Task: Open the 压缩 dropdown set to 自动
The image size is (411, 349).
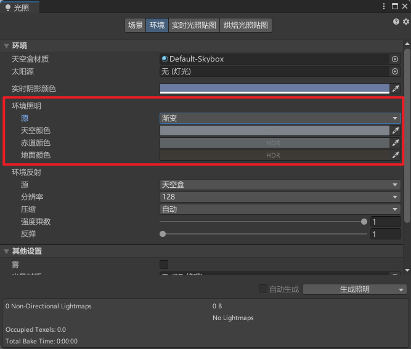Action: [280, 209]
